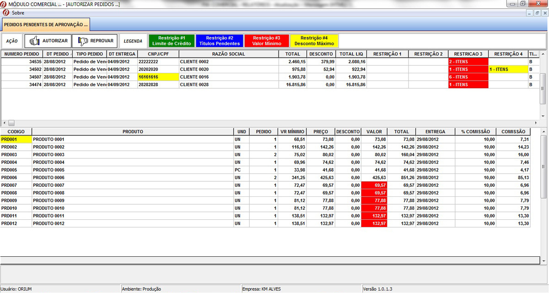Click the thumbs-down Reprovar button
The width and height of the screenshot is (549, 293).
point(95,41)
